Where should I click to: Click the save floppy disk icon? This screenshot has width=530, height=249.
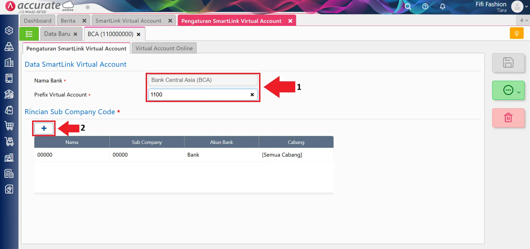pyautogui.click(x=508, y=63)
